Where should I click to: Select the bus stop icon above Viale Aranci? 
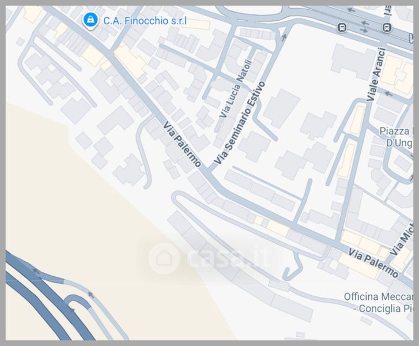click(386, 27)
